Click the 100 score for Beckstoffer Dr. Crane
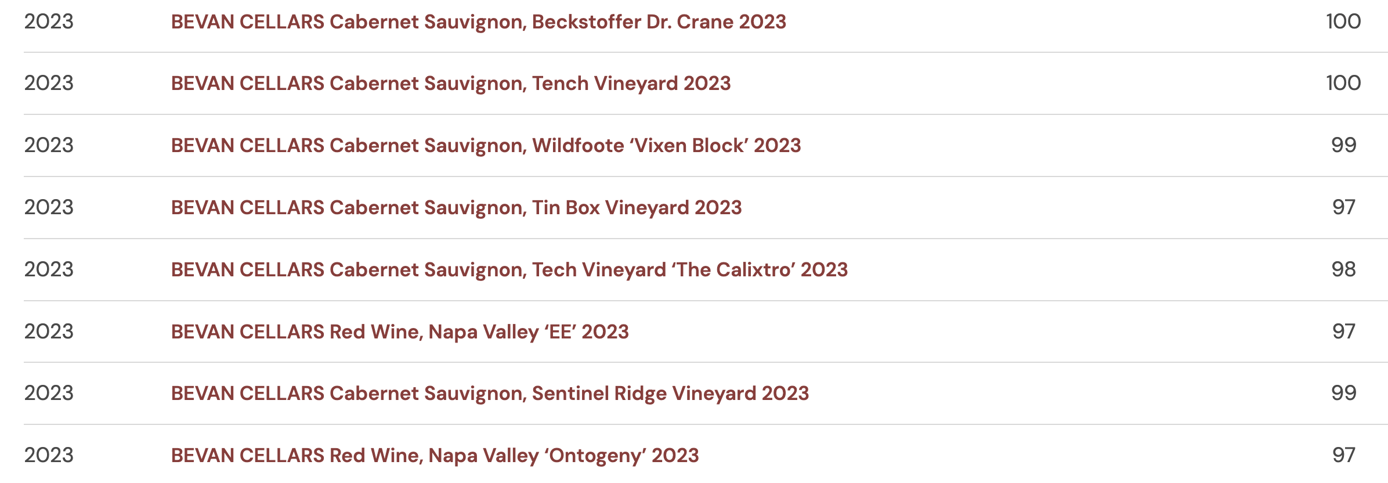The height and width of the screenshot is (483, 1388). click(1343, 22)
